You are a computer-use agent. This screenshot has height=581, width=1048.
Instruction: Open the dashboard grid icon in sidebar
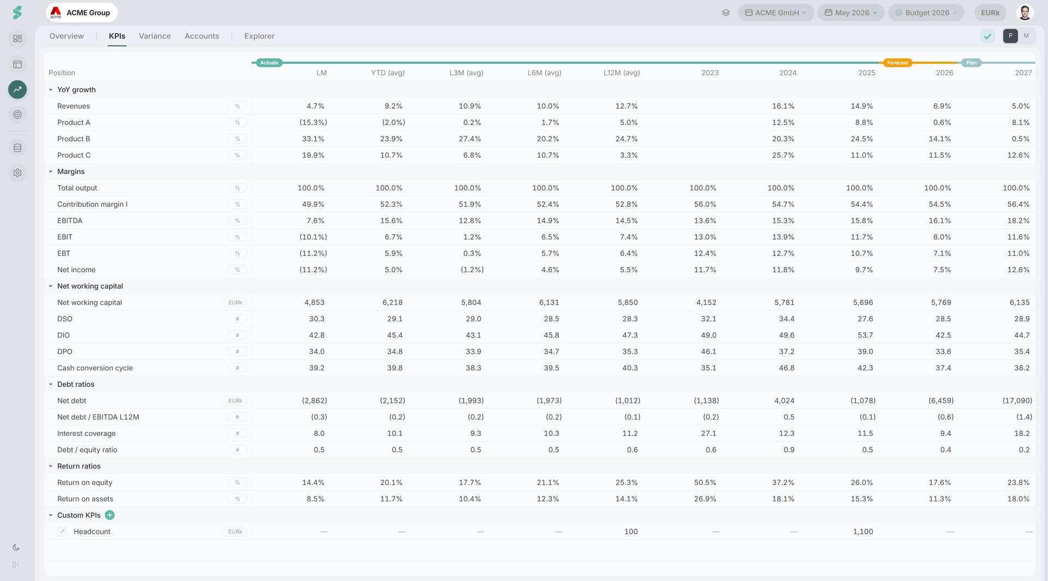17,39
